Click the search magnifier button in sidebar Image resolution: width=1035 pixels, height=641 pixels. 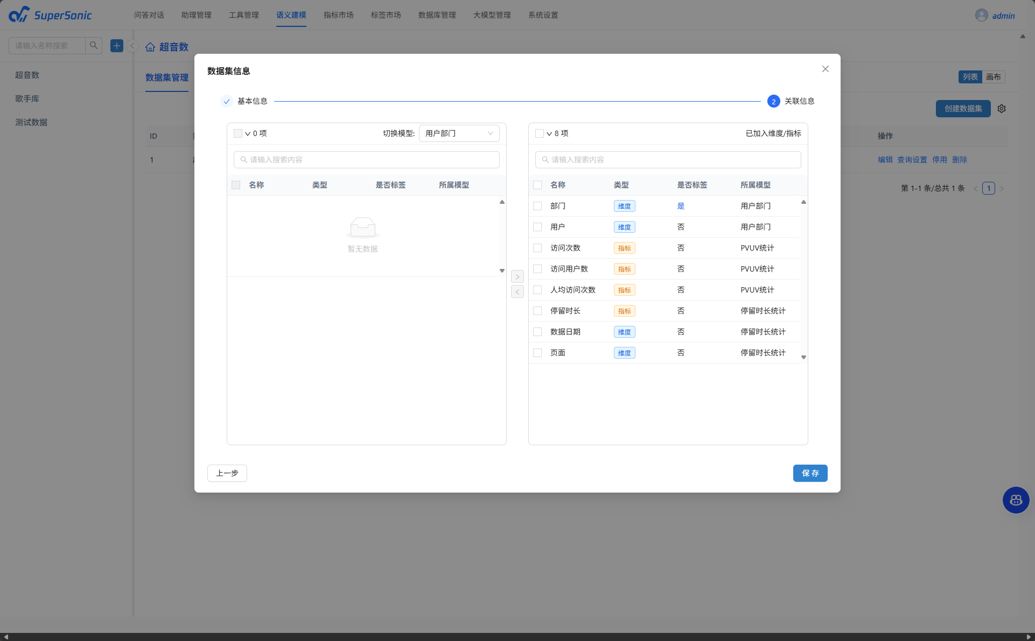click(x=94, y=46)
